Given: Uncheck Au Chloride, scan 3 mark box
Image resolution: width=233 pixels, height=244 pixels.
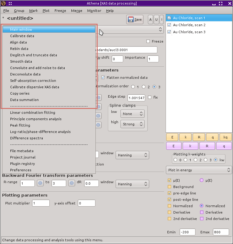Looking at the screenshot, I should point(169,32).
